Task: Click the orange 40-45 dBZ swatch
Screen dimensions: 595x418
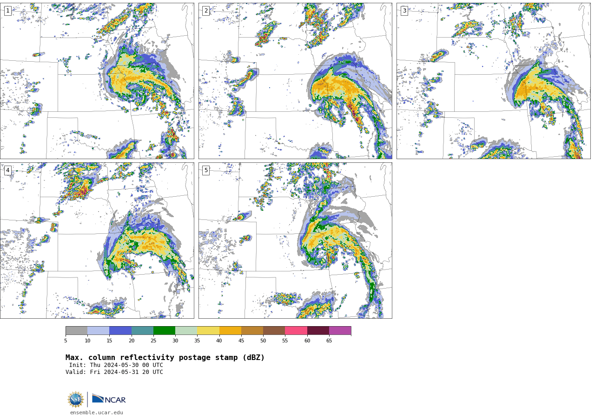Action: (230, 331)
